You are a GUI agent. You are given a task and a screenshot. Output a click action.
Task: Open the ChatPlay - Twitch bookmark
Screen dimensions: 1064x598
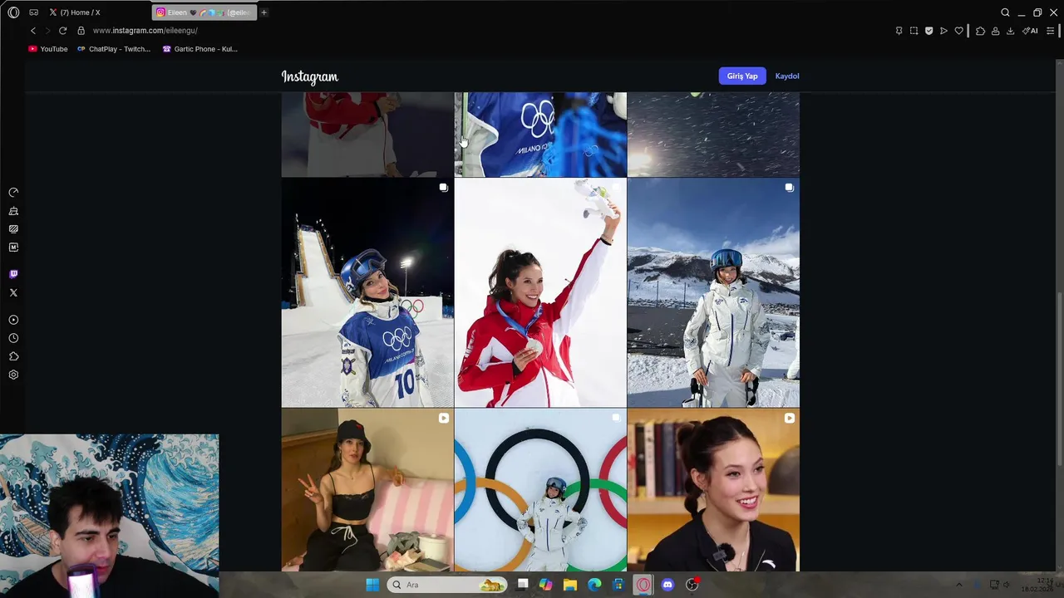point(114,49)
